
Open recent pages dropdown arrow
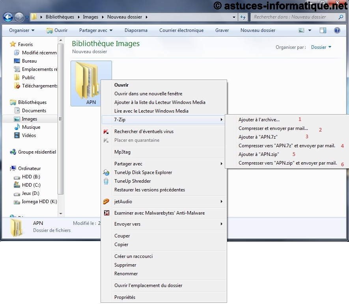[x=27, y=17]
